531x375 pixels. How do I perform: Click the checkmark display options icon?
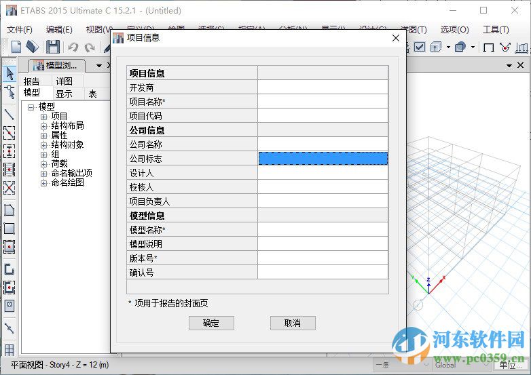pyautogui.click(x=419, y=47)
